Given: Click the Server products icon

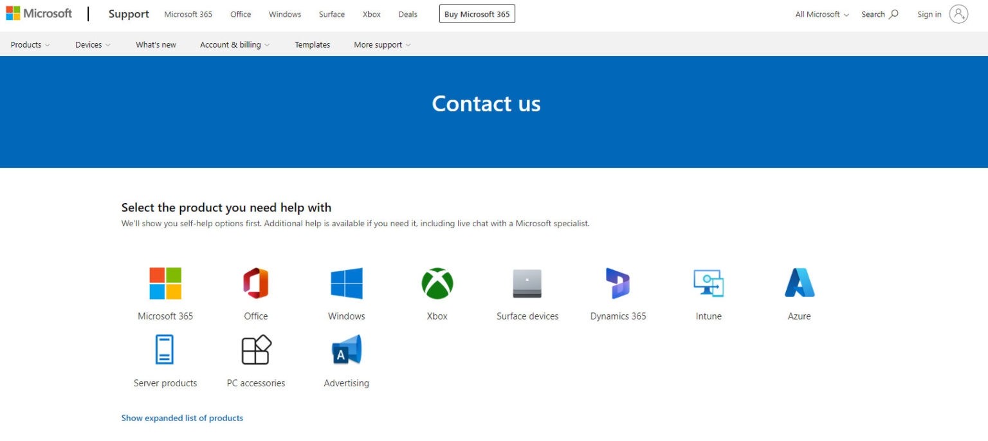Looking at the screenshot, I should [165, 350].
